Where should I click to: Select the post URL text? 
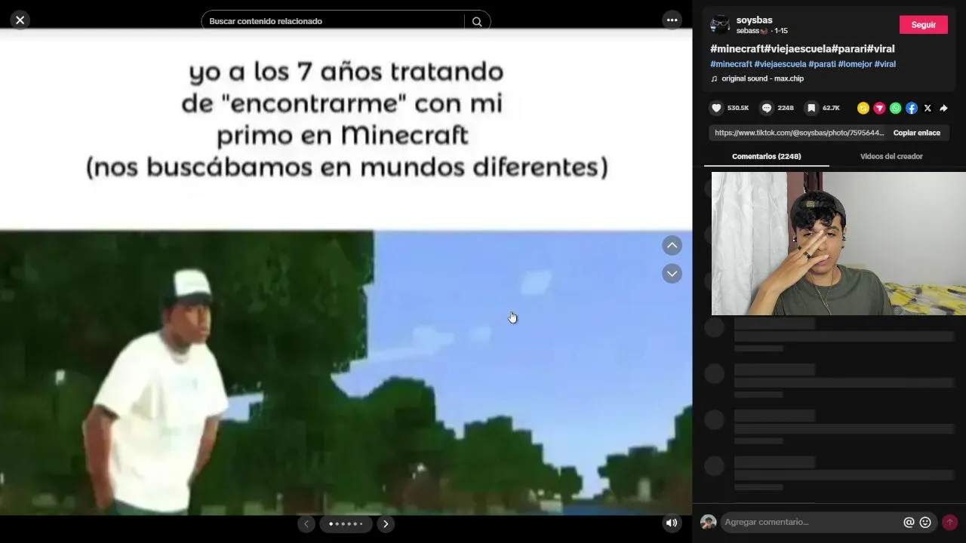[799, 133]
